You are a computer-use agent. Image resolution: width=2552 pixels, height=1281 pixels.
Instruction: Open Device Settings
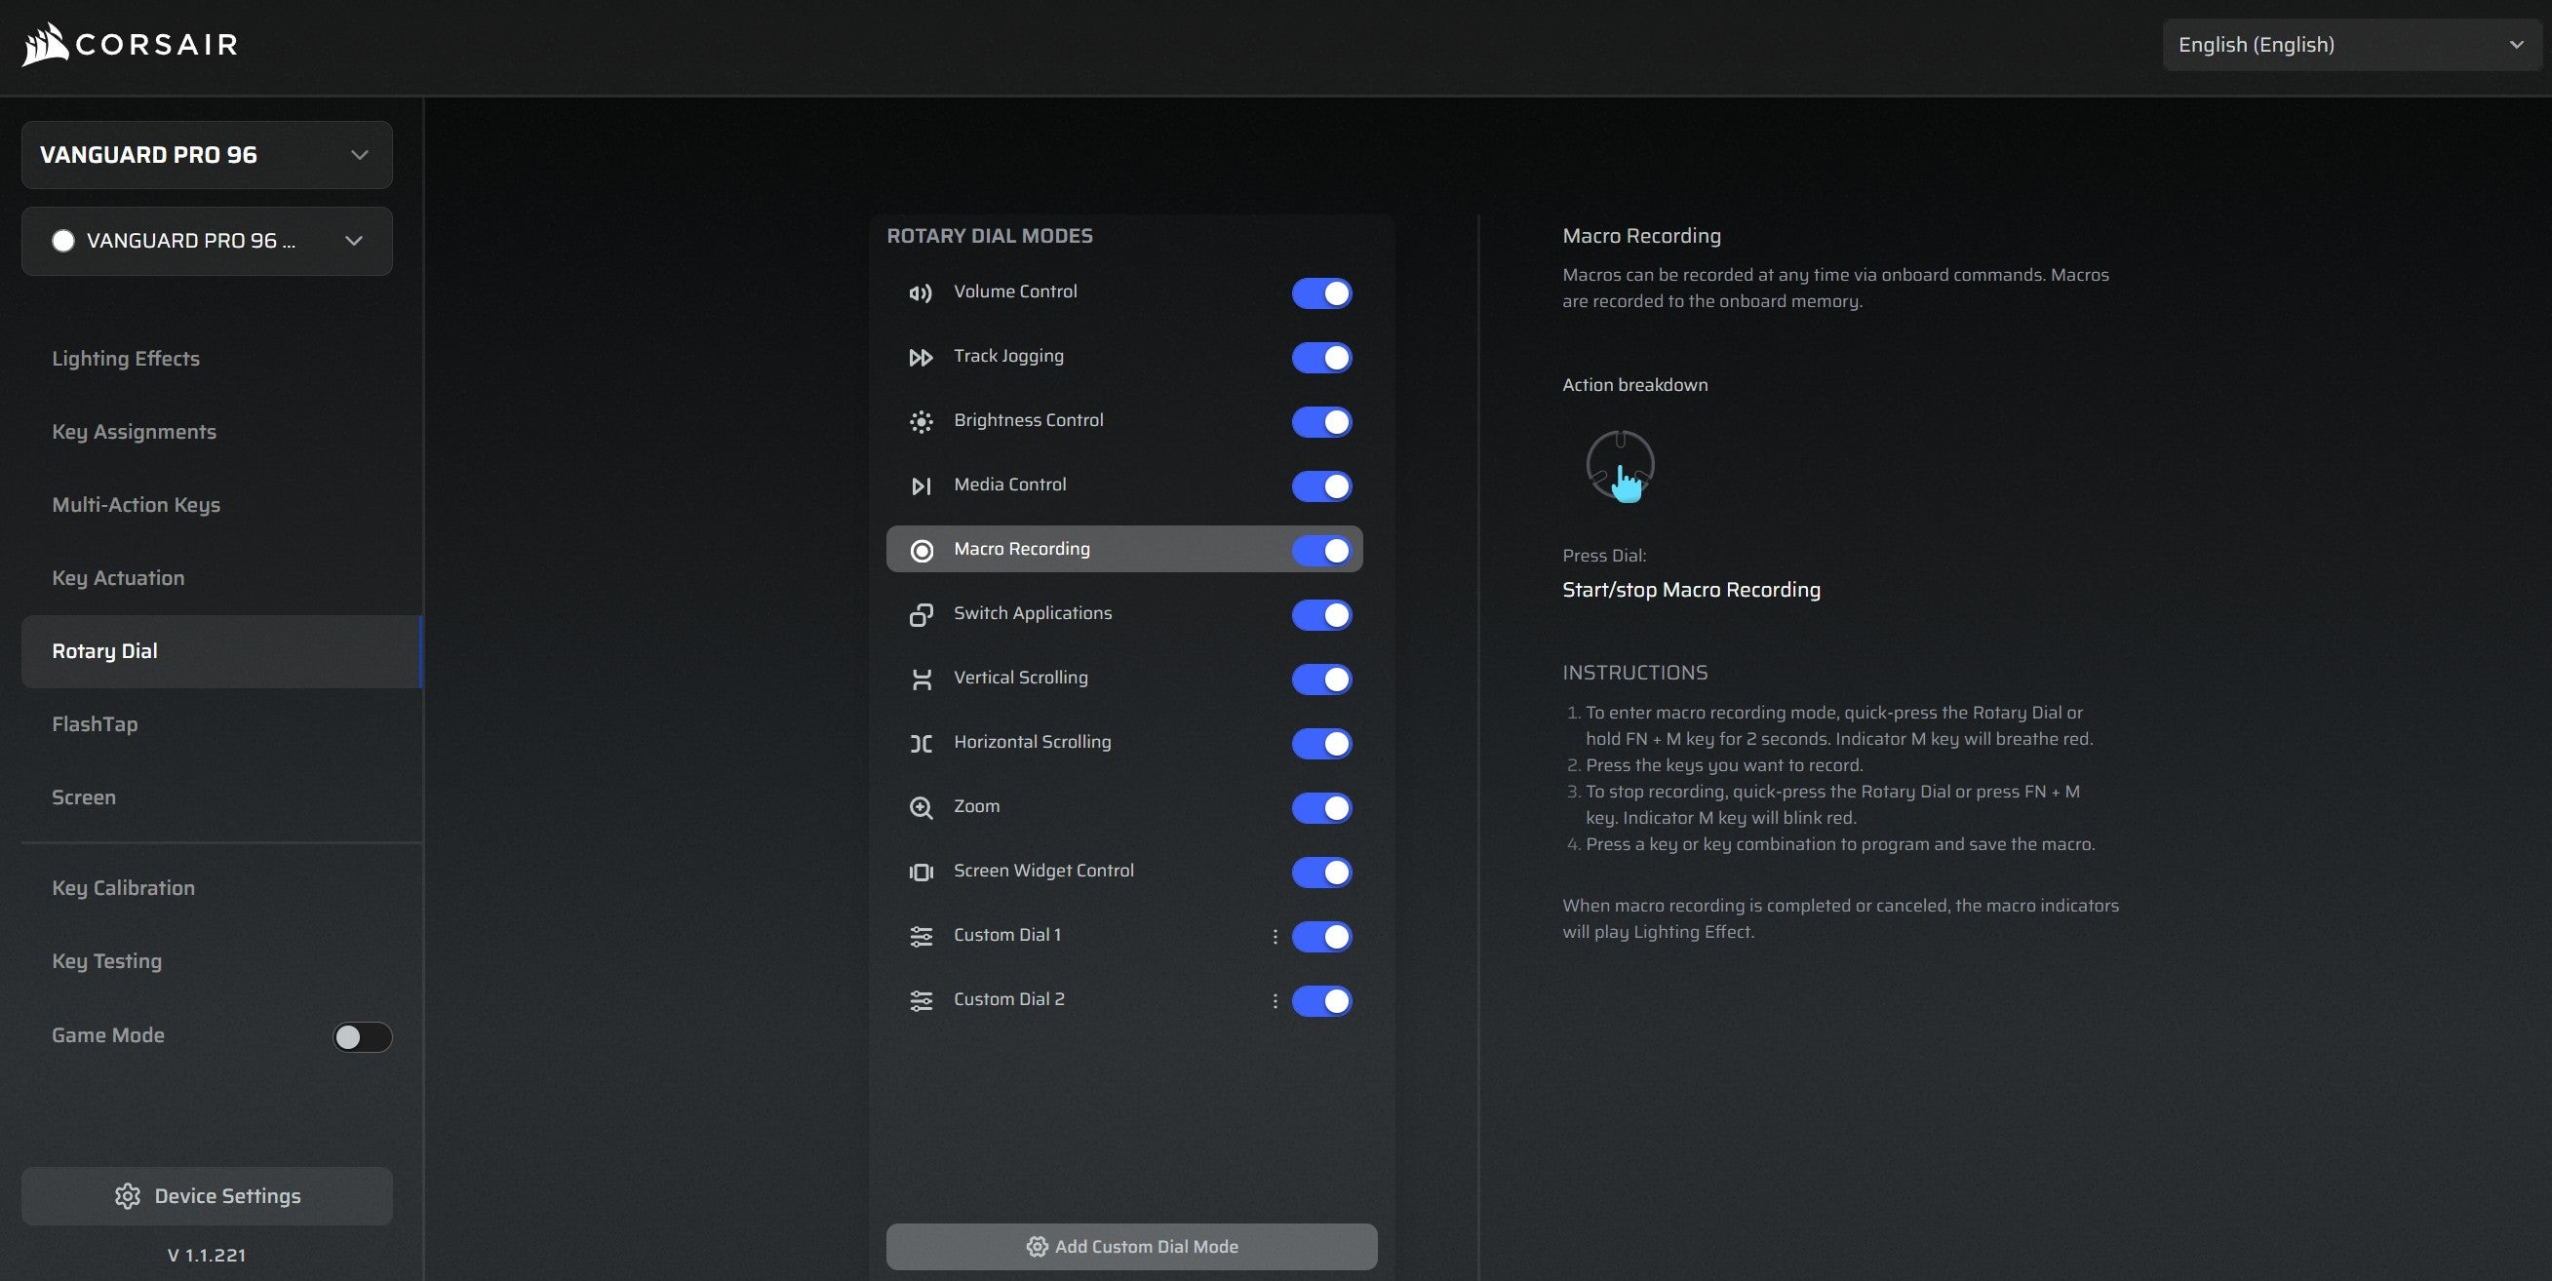tap(206, 1196)
